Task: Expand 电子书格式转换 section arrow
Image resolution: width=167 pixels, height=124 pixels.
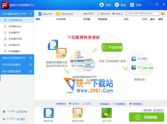Action: click(x=31, y=71)
